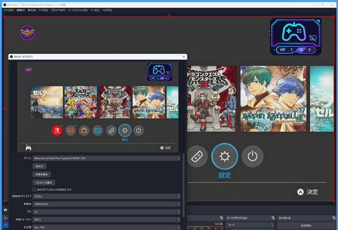The height and width of the screenshot is (230, 338).
Task: Select Zelda Breath of the Wild thumbnail in properties preview
Action: tap(47, 102)
